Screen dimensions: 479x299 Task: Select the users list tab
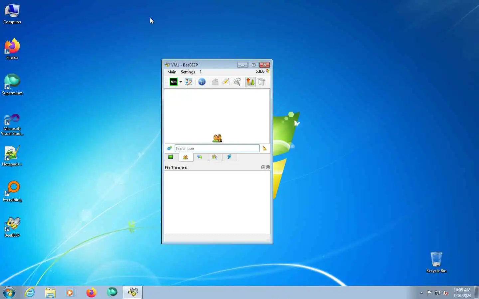coord(186,157)
